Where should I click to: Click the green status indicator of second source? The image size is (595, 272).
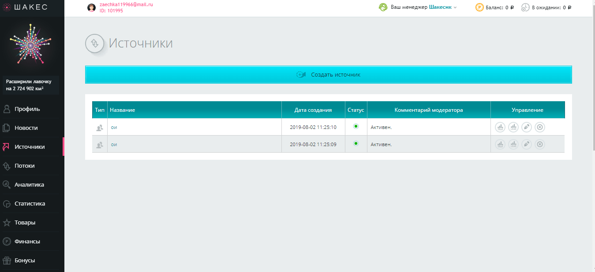(x=356, y=143)
